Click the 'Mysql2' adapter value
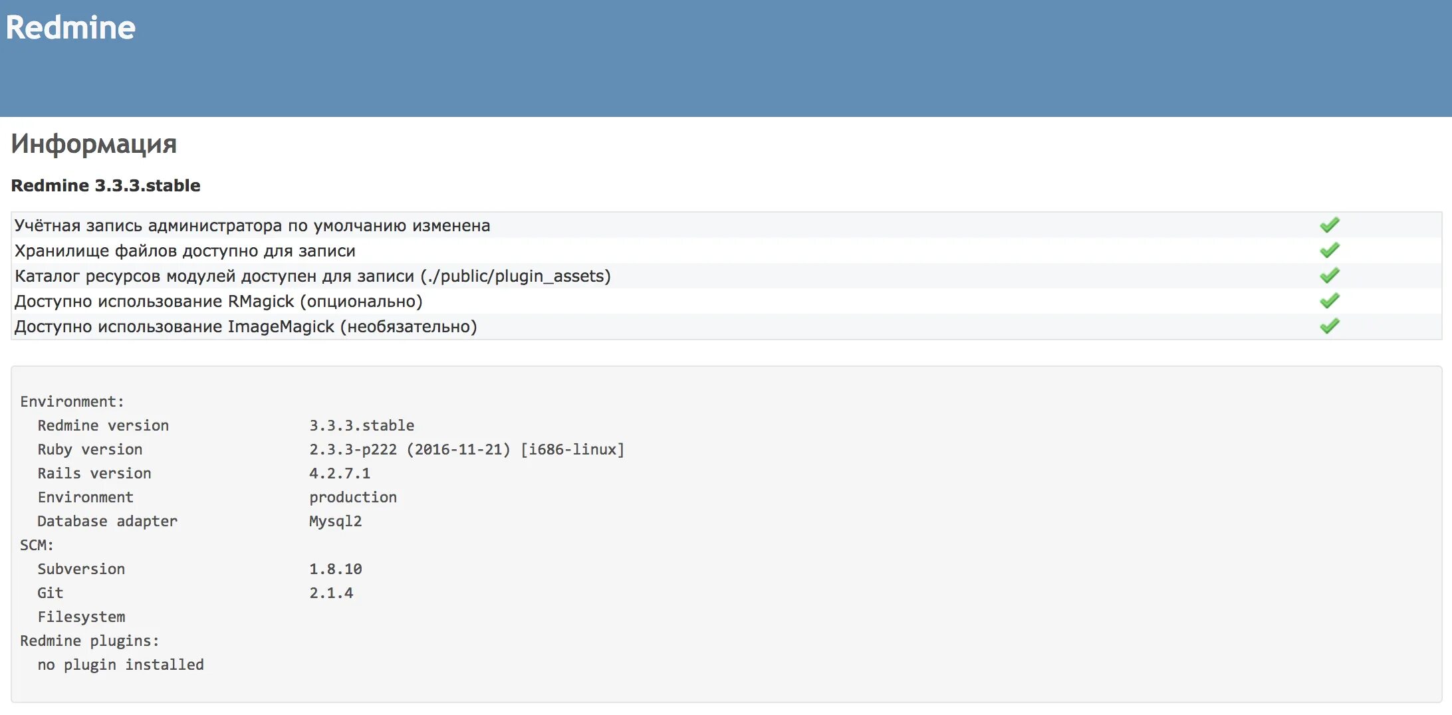The height and width of the screenshot is (715, 1452). [x=335, y=522]
